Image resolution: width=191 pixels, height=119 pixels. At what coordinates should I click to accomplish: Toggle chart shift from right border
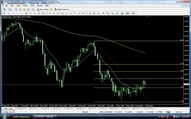click(x=117, y=13)
